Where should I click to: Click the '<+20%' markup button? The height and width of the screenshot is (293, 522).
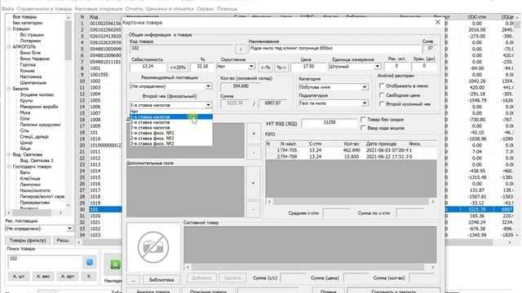point(178,67)
